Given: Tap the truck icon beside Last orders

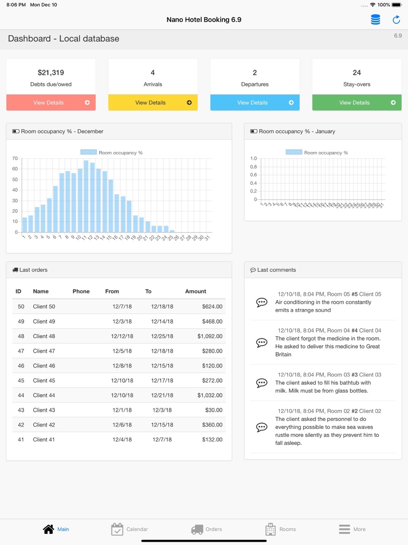Looking at the screenshot, I should [15, 270].
